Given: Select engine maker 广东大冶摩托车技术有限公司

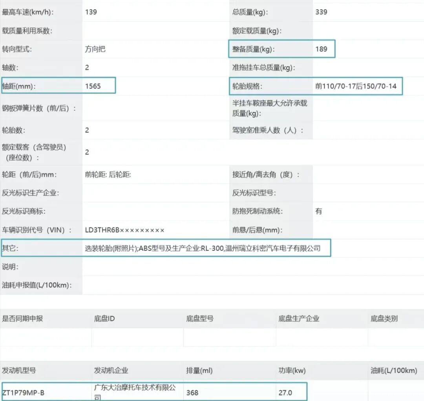Looking at the screenshot, I should tap(135, 392).
